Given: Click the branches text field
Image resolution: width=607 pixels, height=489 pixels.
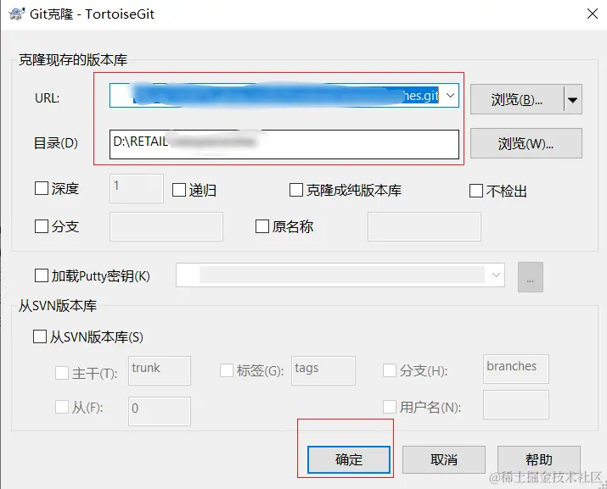Looking at the screenshot, I should point(515,370).
